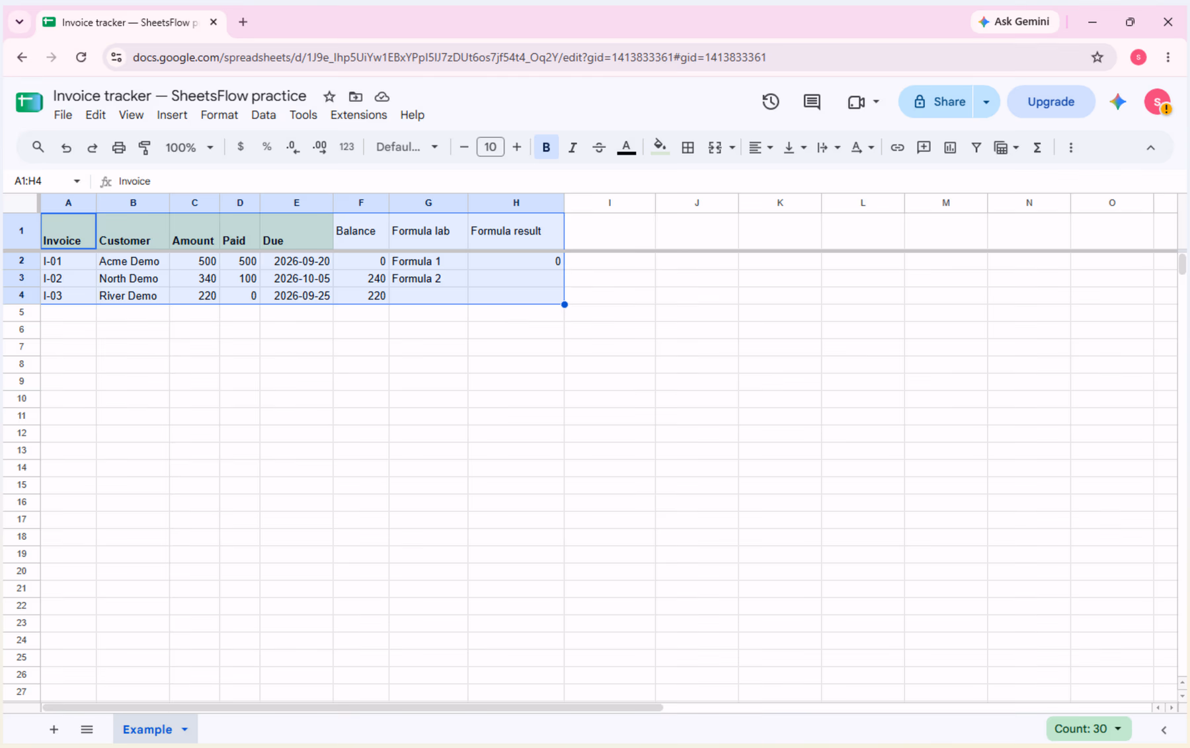This screenshot has width=1190, height=748.
Task: Click the insert chart icon
Action: [949, 147]
